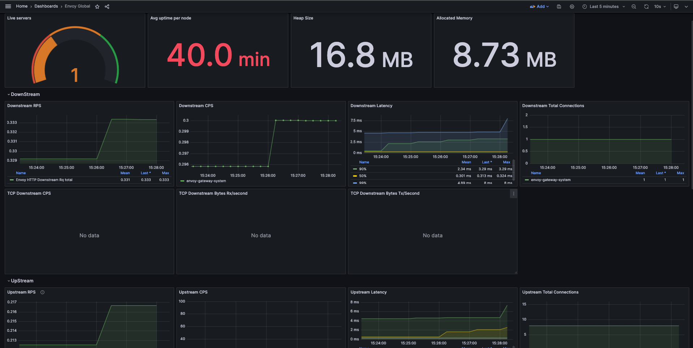Screen dimensions: 693x348
Task: Go to Home in the breadcrumb
Action: (22, 6)
